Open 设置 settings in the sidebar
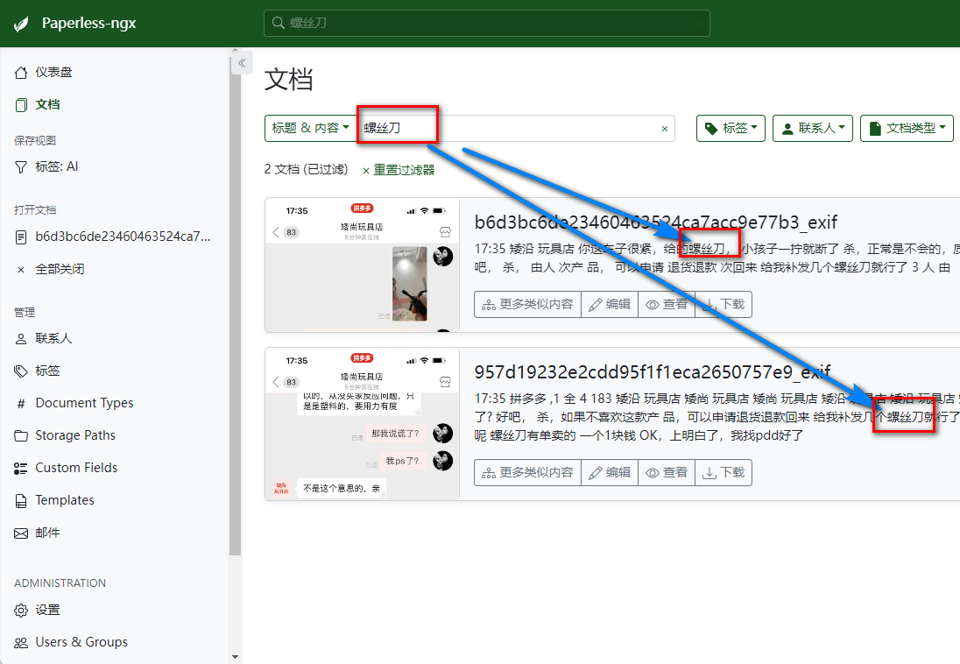The image size is (960, 664). [47, 610]
